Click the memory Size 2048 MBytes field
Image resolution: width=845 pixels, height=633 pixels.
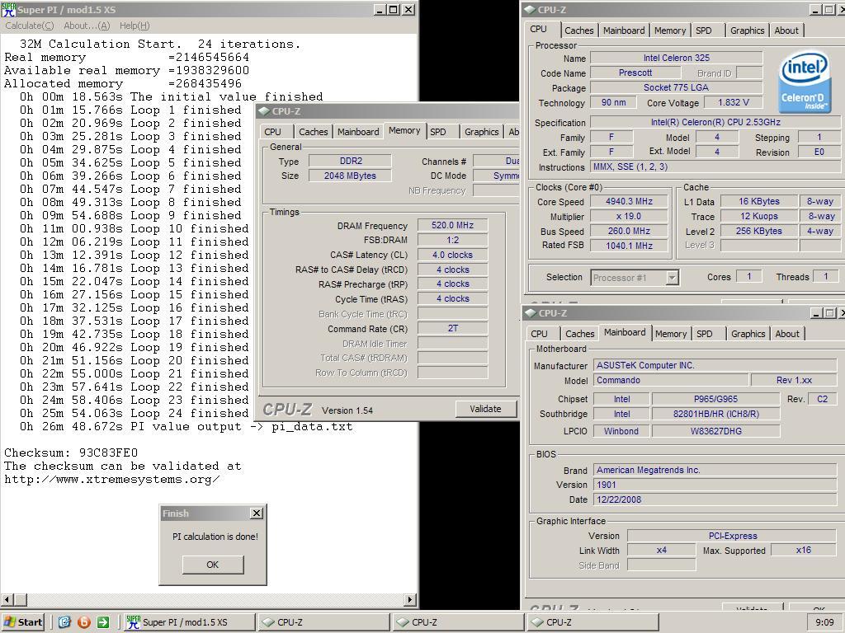pyautogui.click(x=350, y=176)
